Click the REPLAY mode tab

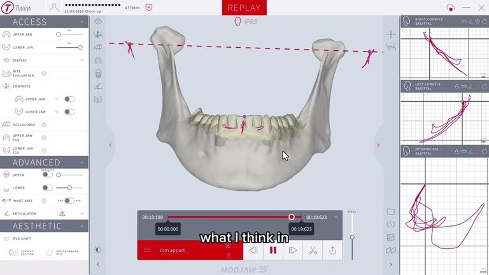pos(244,8)
